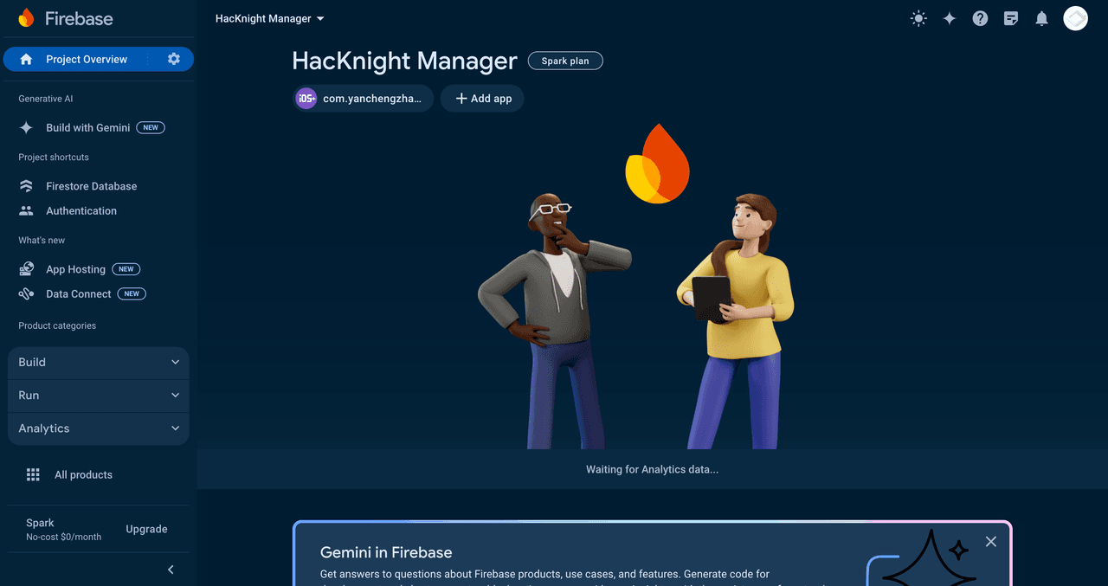This screenshot has width=1108, height=586.
Task: Select the iOS app chip com.yanchengzha
Action: tap(364, 99)
